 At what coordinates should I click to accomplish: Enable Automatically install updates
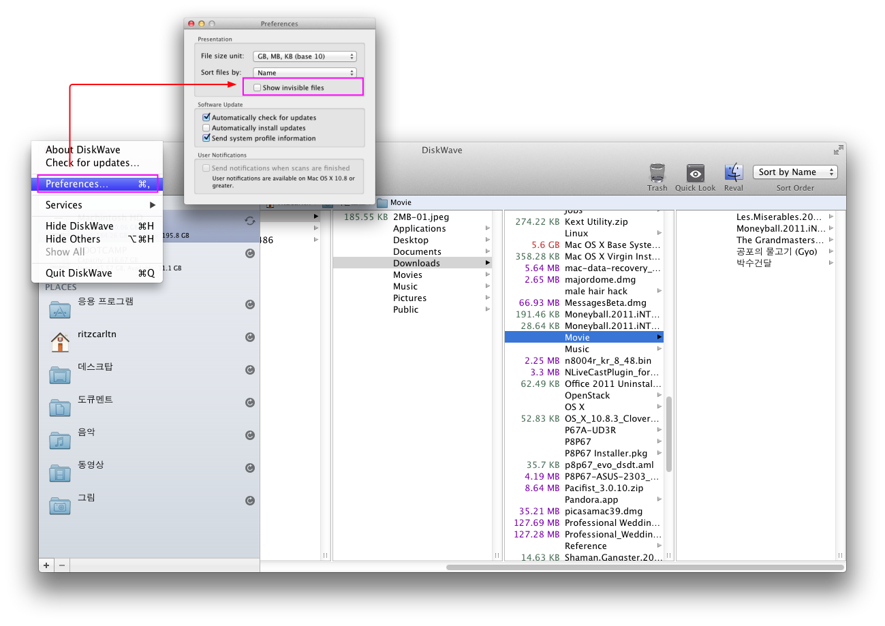pos(206,128)
